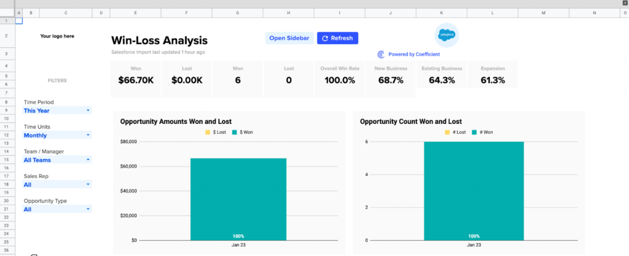Click the Your logo here placeholder

57,36
